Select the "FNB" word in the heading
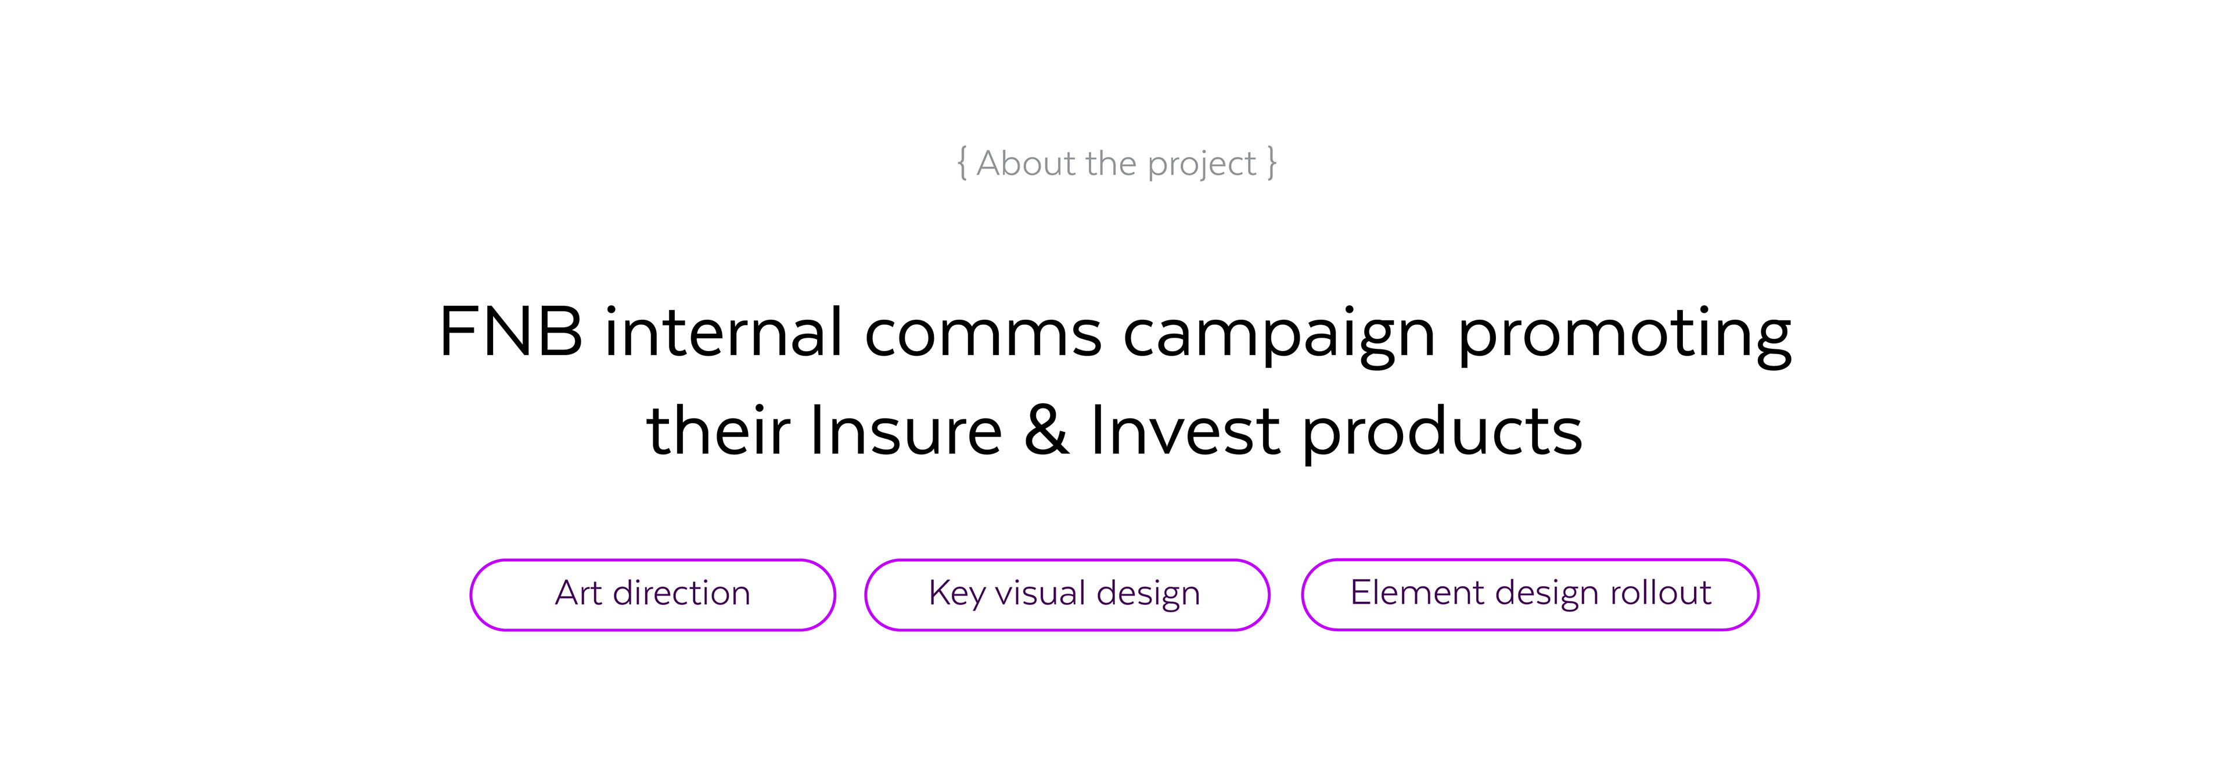The height and width of the screenshot is (773, 2230). 511,332
